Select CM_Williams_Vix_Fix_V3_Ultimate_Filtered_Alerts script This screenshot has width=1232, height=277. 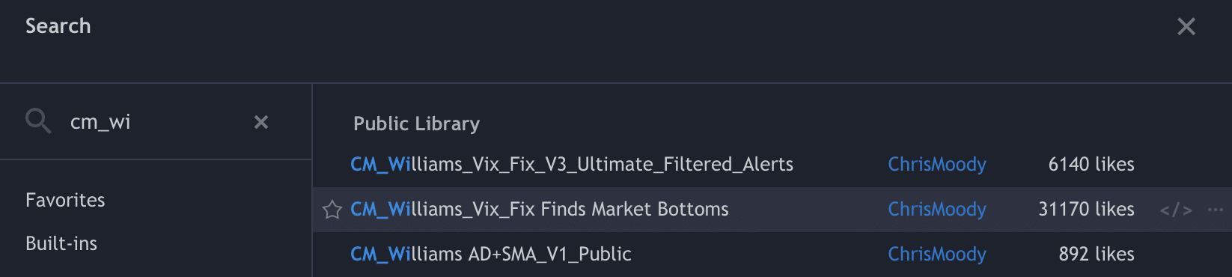572,165
